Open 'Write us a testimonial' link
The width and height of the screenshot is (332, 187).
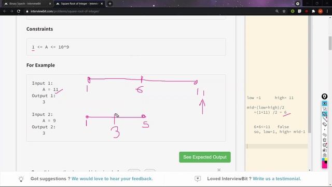[276, 179]
